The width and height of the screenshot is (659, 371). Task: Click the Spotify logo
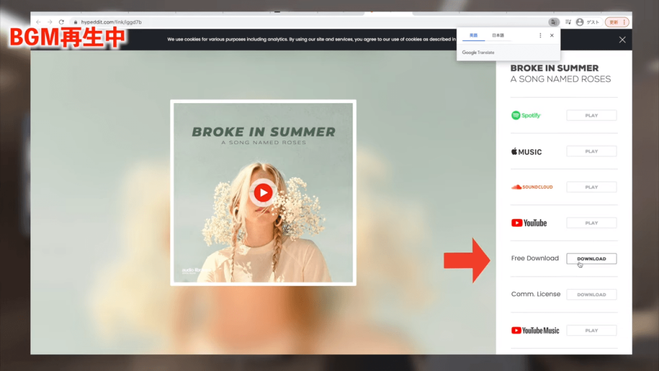click(526, 115)
